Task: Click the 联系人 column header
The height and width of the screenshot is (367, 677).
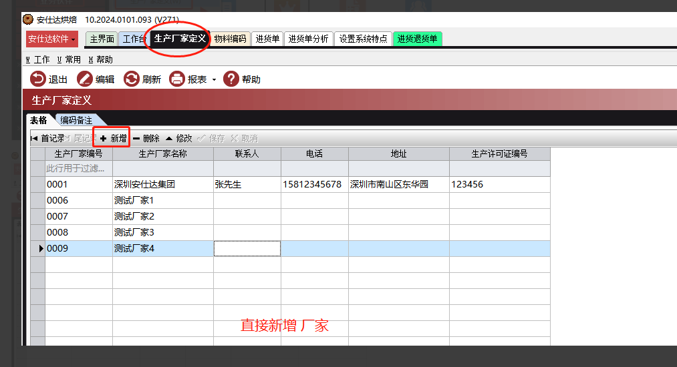Action: click(247, 154)
